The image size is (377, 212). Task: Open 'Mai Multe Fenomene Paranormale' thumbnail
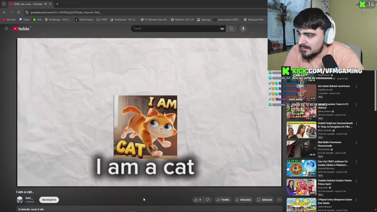pos(301,149)
